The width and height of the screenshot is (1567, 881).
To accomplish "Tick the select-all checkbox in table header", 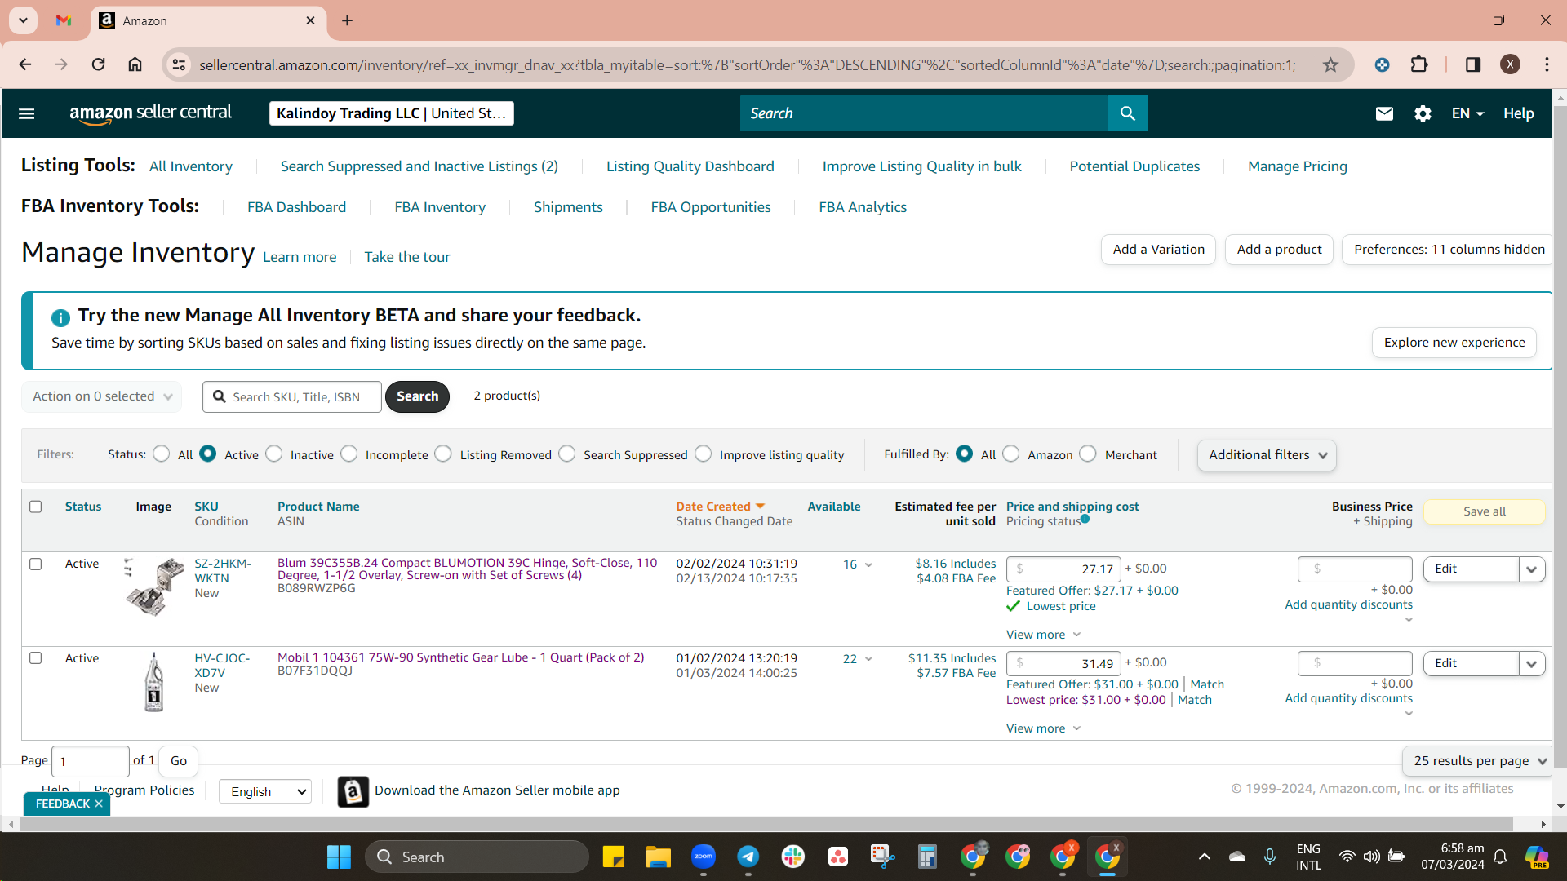I will 36,507.
